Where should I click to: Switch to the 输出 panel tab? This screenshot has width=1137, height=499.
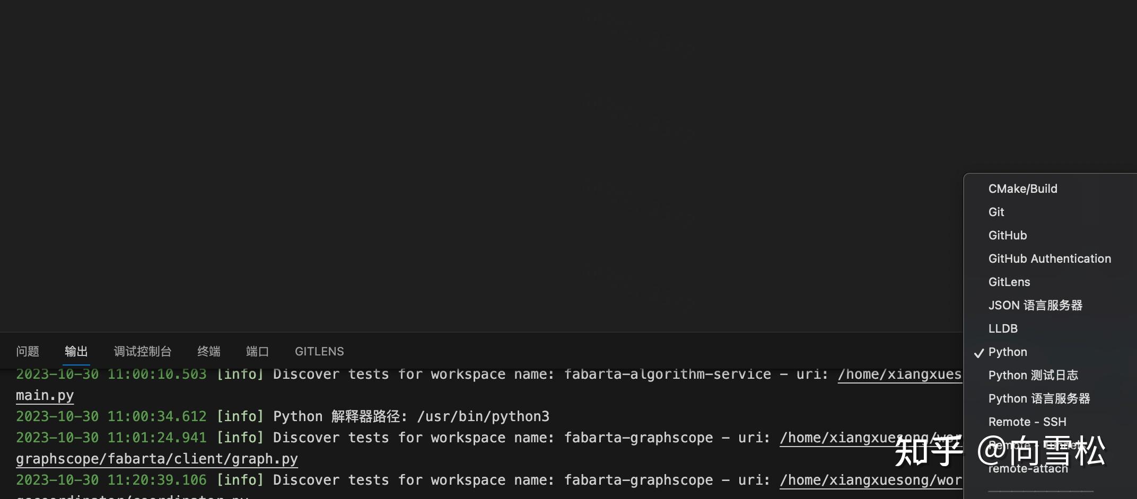[76, 351]
